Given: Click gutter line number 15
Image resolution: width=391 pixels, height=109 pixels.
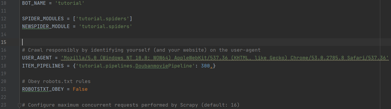Looking at the screenshot, I should tap(4, 42).
